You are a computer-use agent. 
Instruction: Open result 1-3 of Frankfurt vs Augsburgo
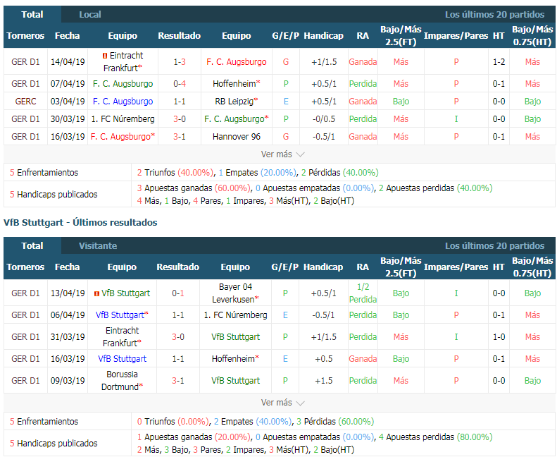[x=180, y=62]
